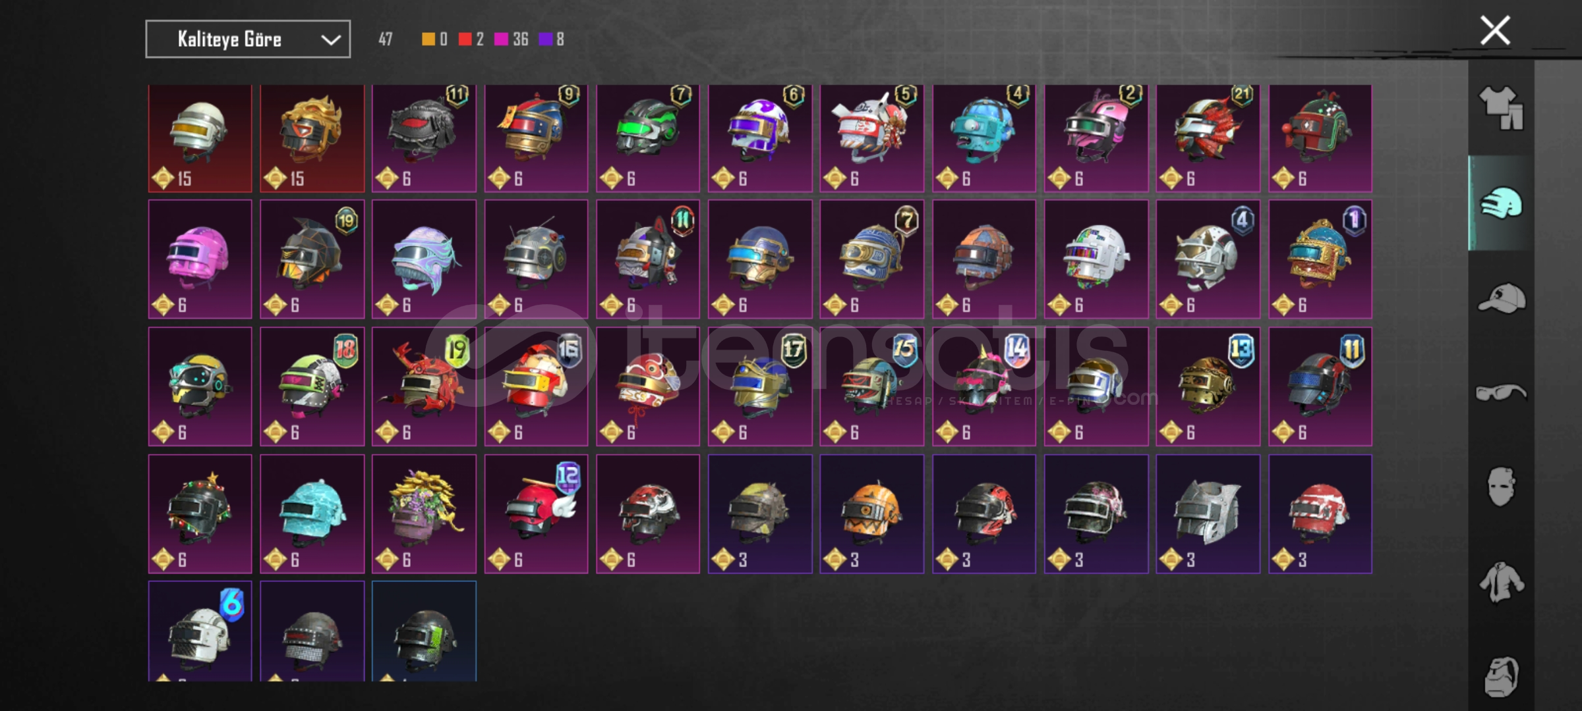Select the white helmet with yellow visor
1582x711 pixels.
(200, 138)
